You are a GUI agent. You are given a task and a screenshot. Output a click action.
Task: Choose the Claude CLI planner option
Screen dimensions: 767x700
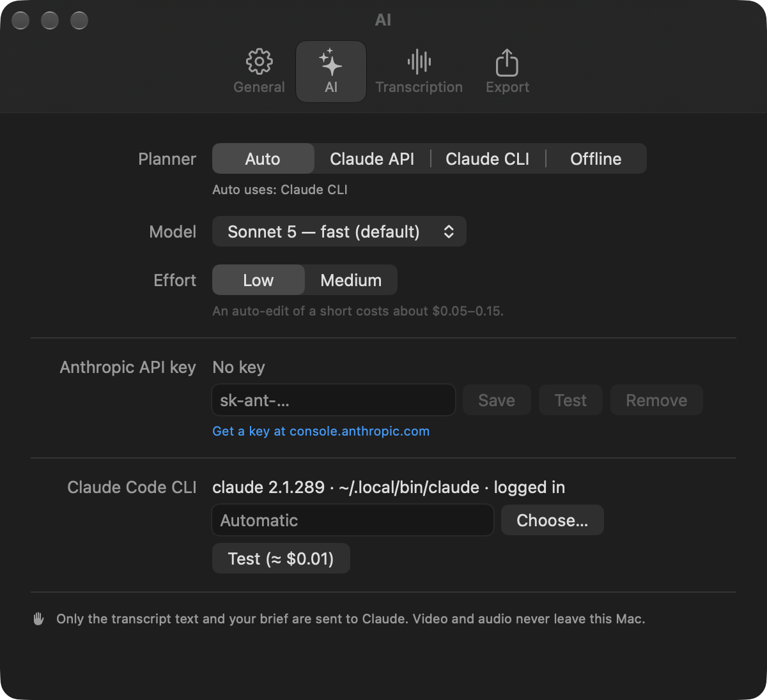[488, 159]
